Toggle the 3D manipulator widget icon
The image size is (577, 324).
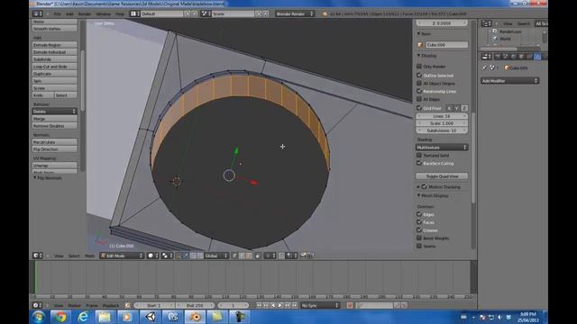pyautogui.click(x=179, y=256)
